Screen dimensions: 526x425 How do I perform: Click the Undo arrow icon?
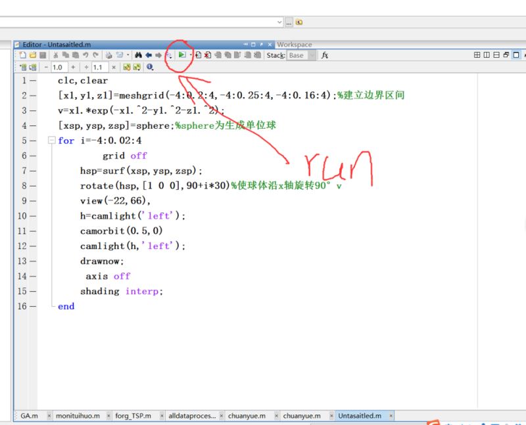(x=85, y=55)
